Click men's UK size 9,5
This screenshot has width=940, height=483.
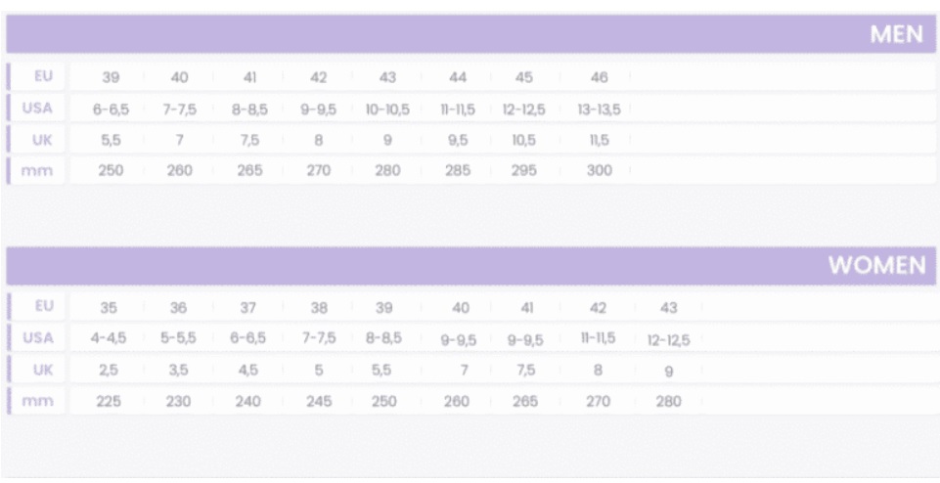tap(458, 141)
